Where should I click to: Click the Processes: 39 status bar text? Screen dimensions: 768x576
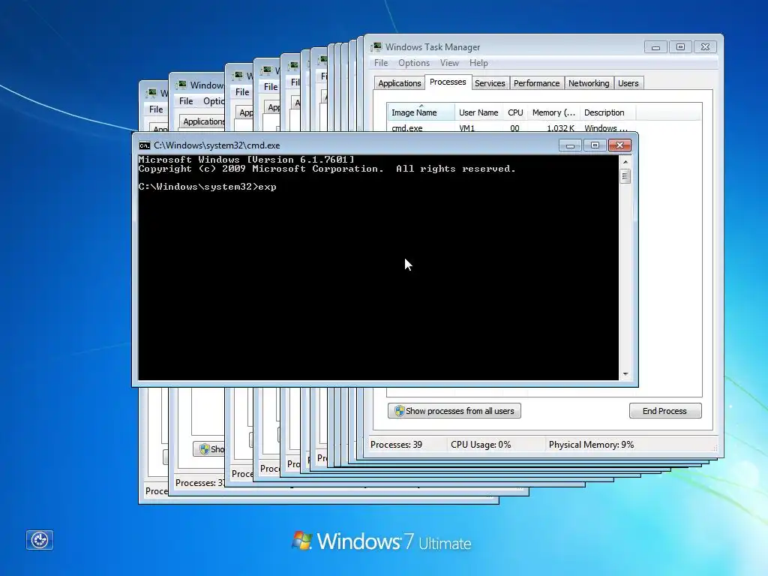point(396,445)
